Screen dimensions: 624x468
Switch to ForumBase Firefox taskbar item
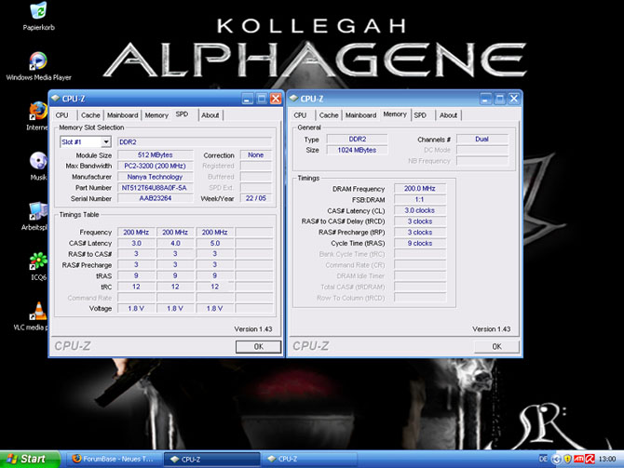pos(114,459)
